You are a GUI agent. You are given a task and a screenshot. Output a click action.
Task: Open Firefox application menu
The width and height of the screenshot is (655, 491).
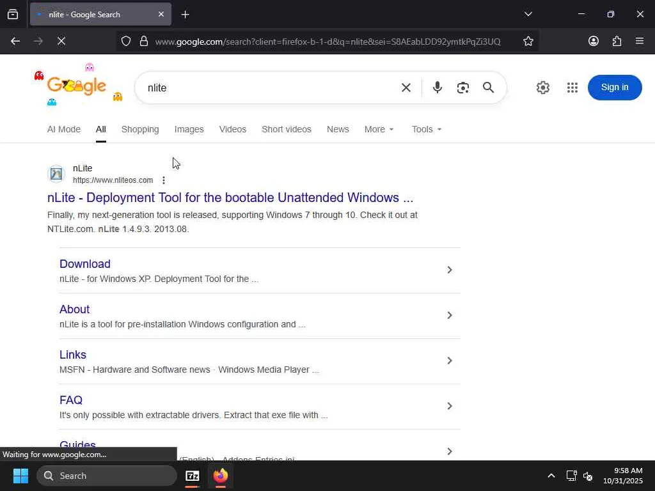tap(640, 41)
